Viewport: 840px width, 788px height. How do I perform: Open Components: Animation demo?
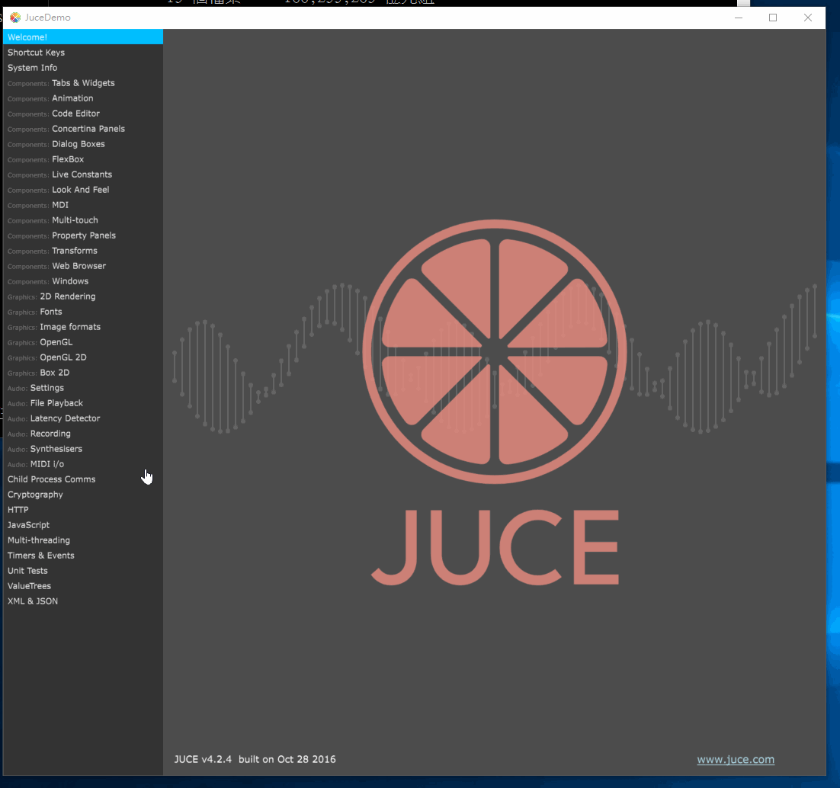[83, 98]
